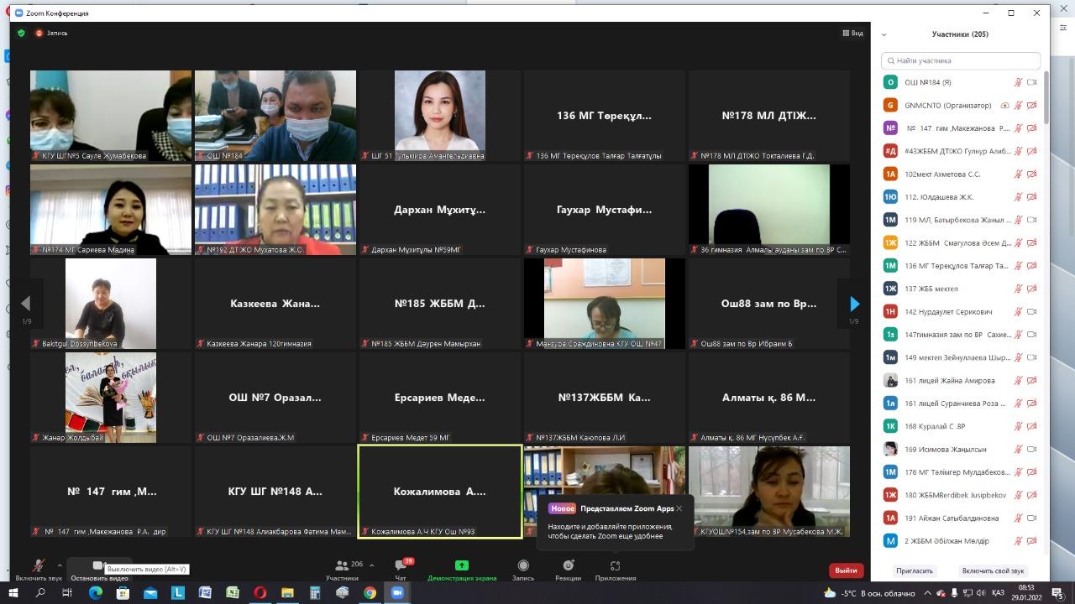Click the green encryption shield icon
The image size is (1075, 604).
pos(21,34)
